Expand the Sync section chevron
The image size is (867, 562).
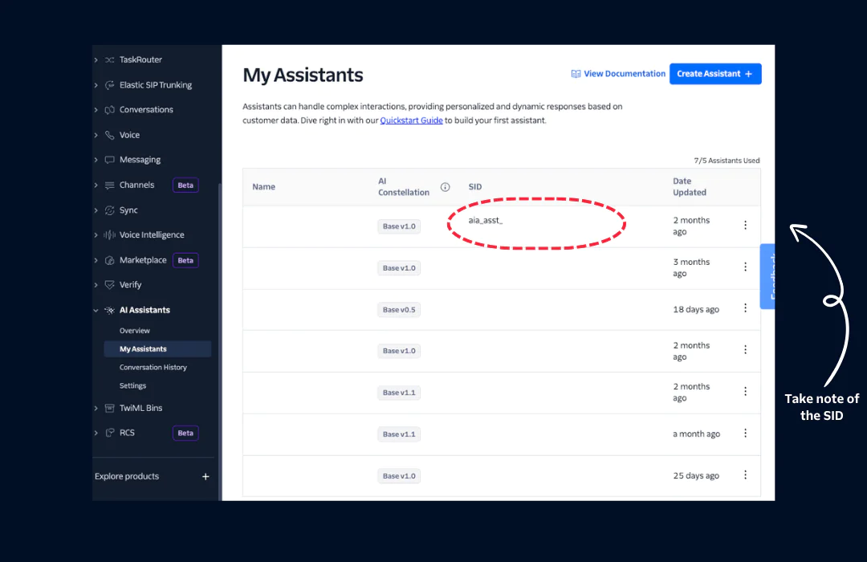(x=96, y=210)
